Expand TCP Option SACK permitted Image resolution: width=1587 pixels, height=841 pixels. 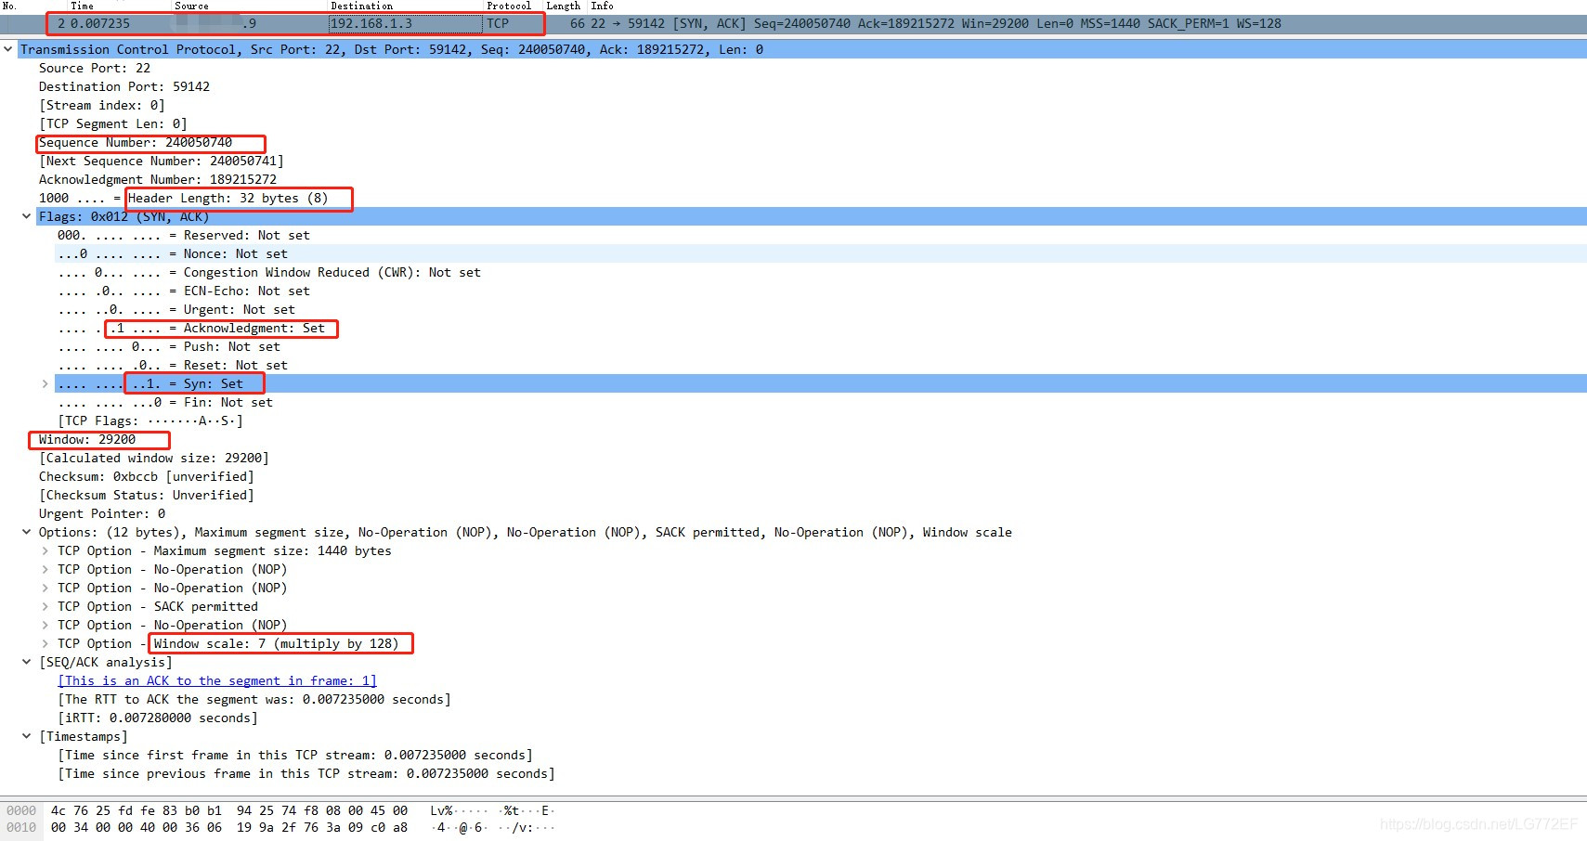click(45, 606)
